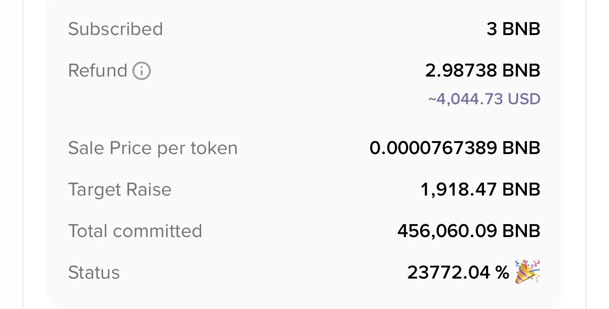
Task: Click the Refund info icon
Action: (x=142, y=71)
